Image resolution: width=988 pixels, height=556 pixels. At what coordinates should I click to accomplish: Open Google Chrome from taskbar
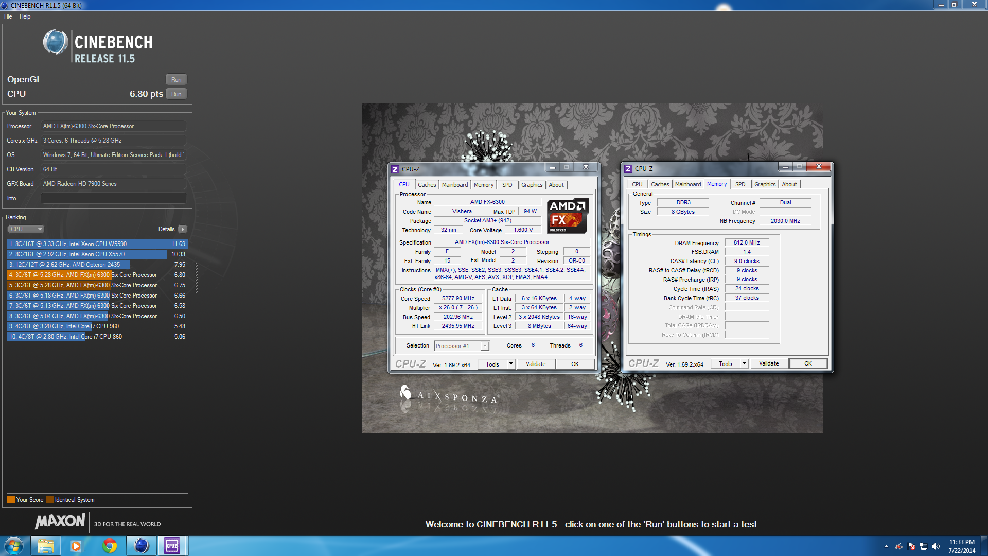tap(109, 546)
